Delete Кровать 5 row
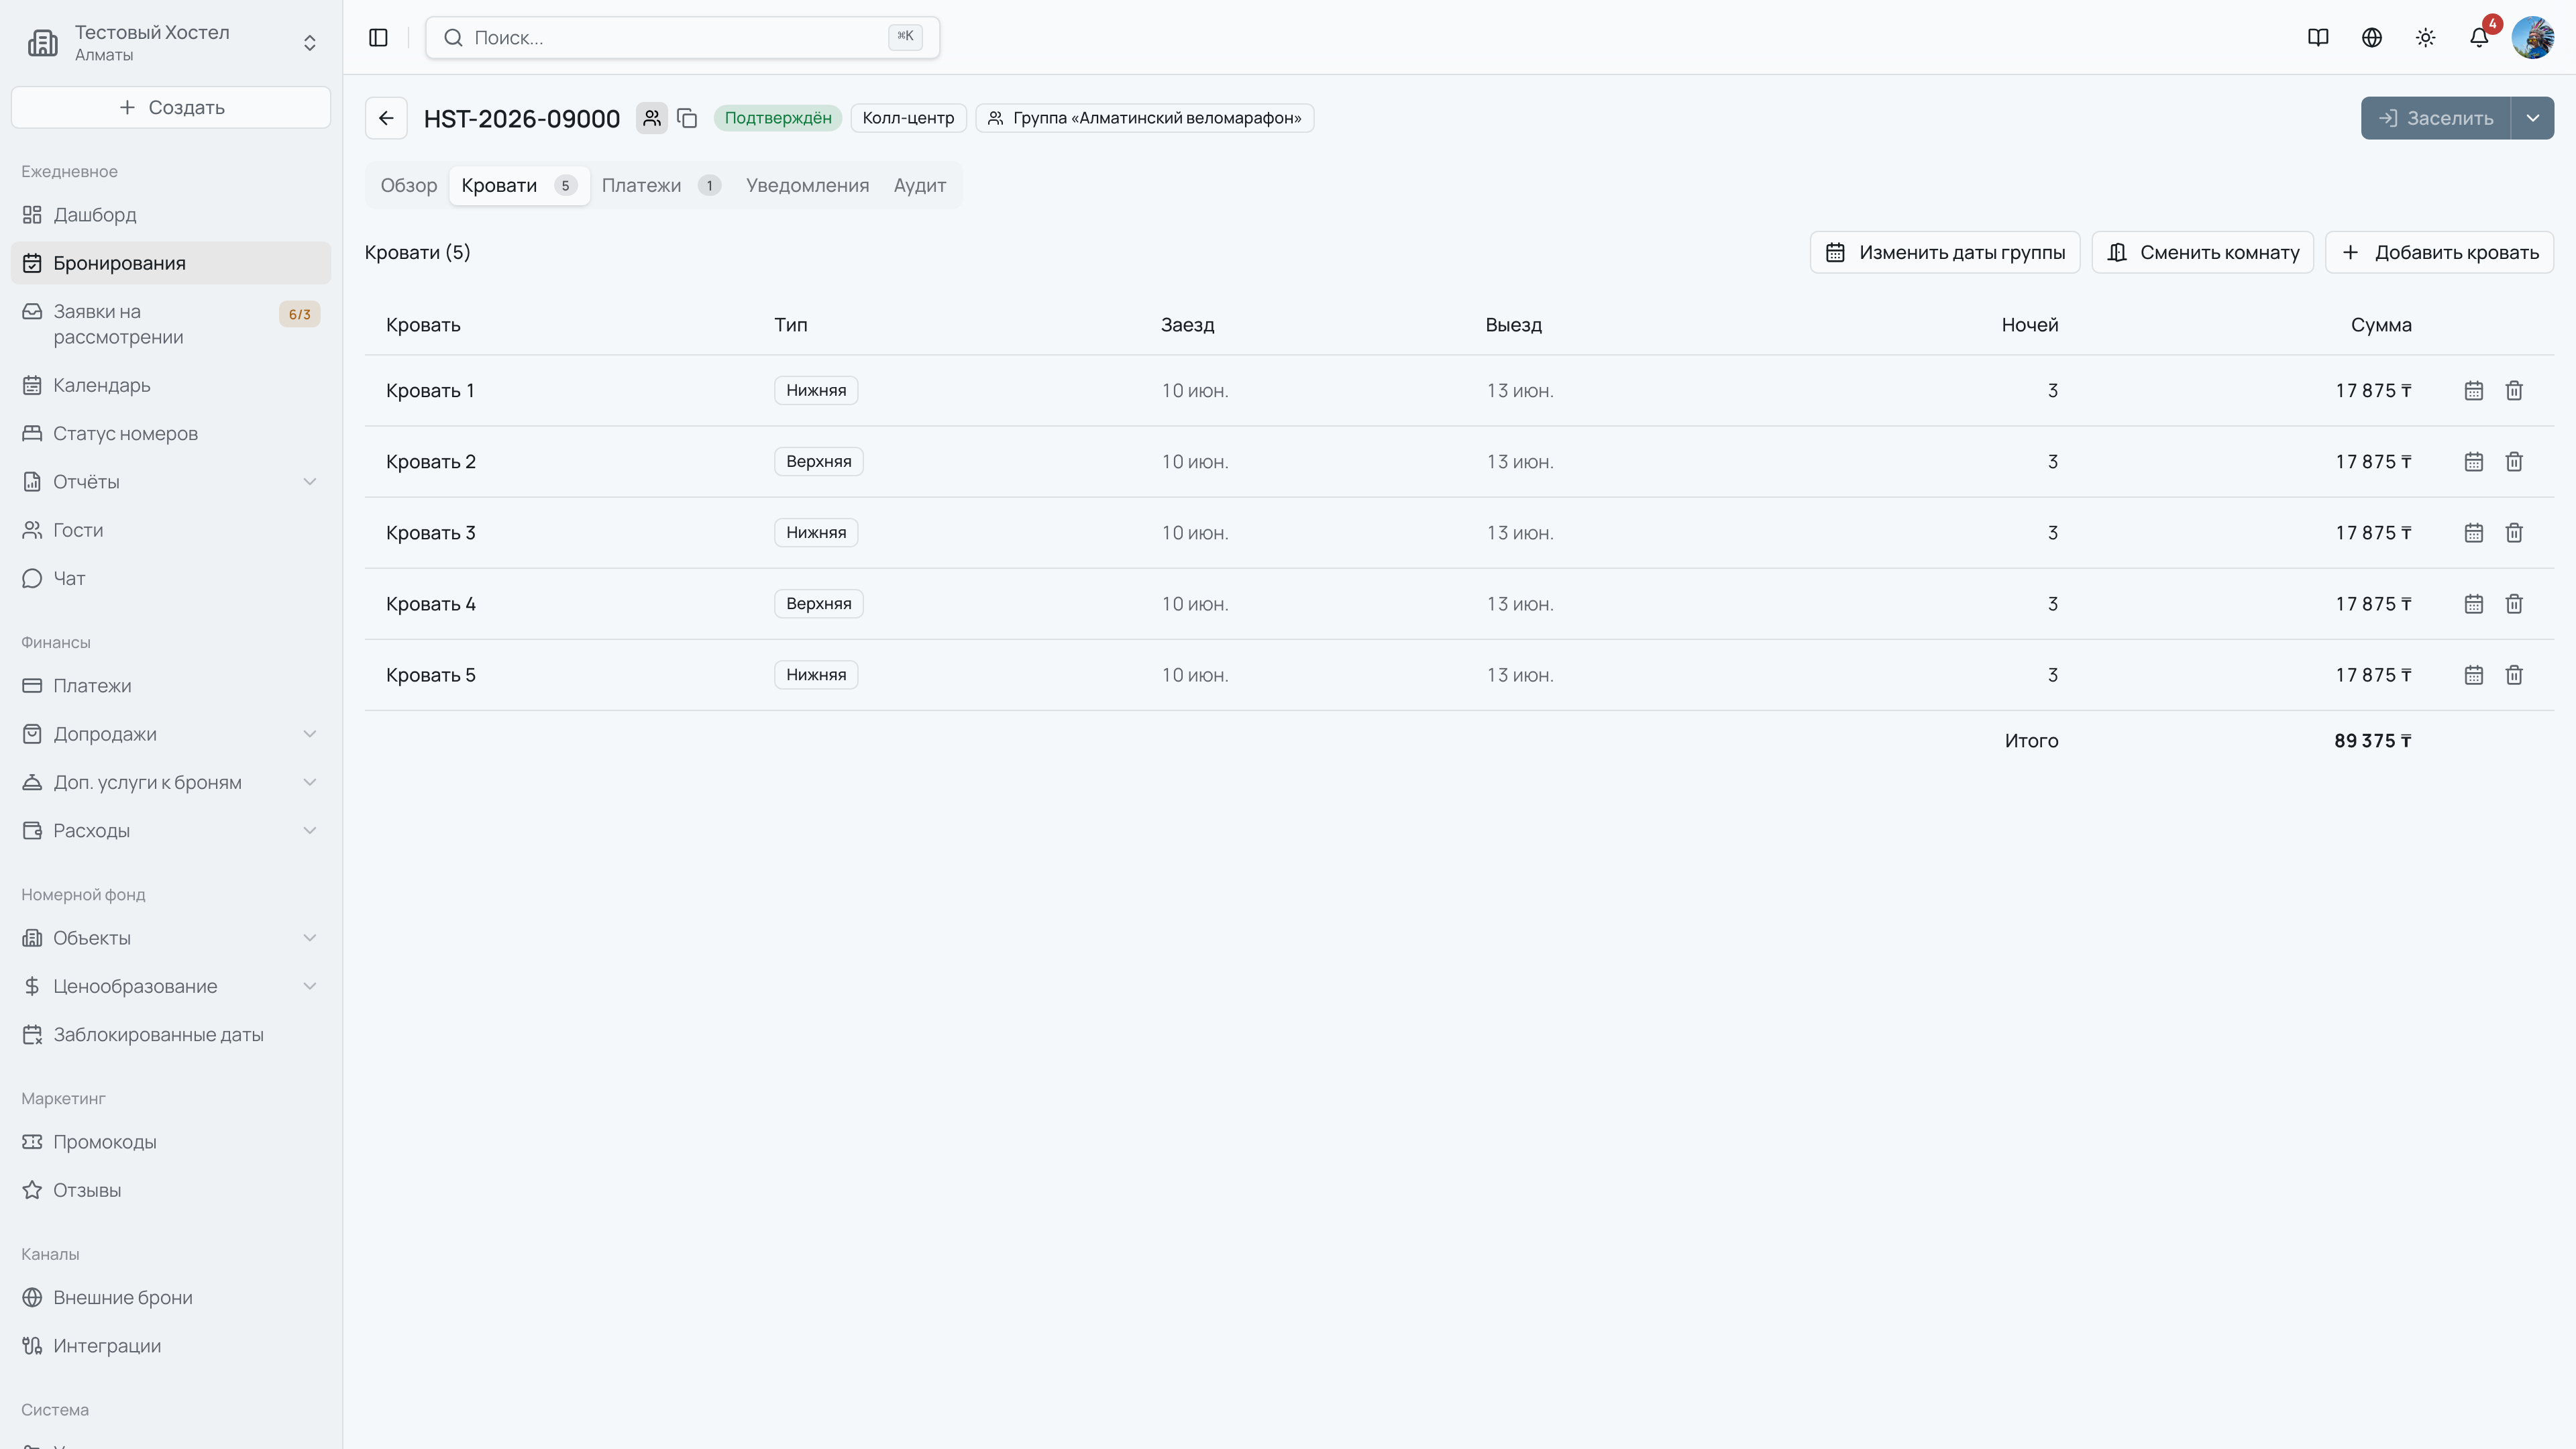Image resolution: width=2576 pixels, height=1449 pixels. pos(2514,675)
